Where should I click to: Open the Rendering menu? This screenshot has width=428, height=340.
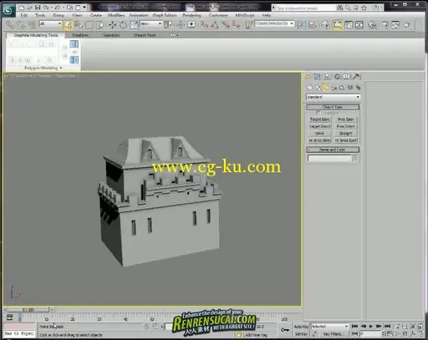191,15
